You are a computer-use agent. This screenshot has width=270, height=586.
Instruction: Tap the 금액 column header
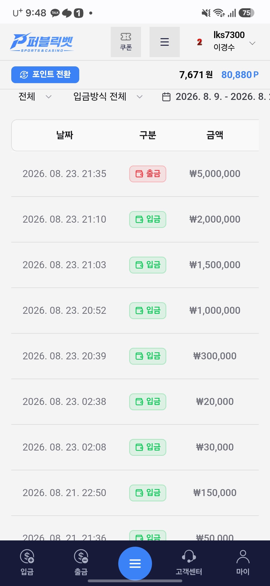[x=215, y=135]
